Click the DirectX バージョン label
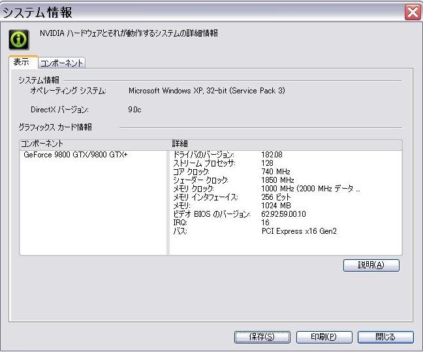 click(x=59, y=110)
